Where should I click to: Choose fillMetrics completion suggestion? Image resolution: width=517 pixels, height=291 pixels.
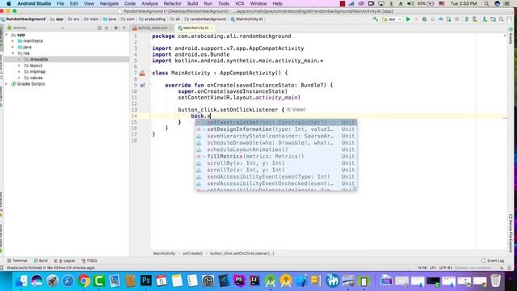point(276,156)
